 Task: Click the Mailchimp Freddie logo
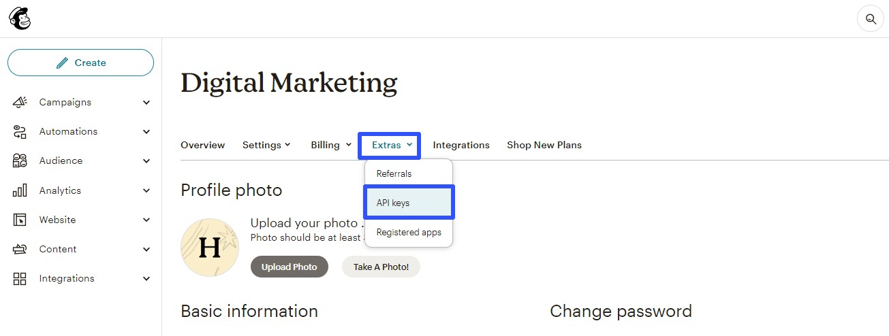coord(20,18)
